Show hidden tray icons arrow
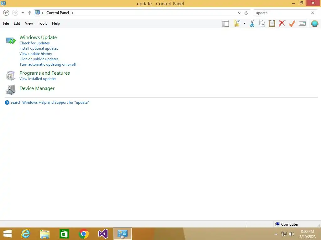 tap(276, 234)
